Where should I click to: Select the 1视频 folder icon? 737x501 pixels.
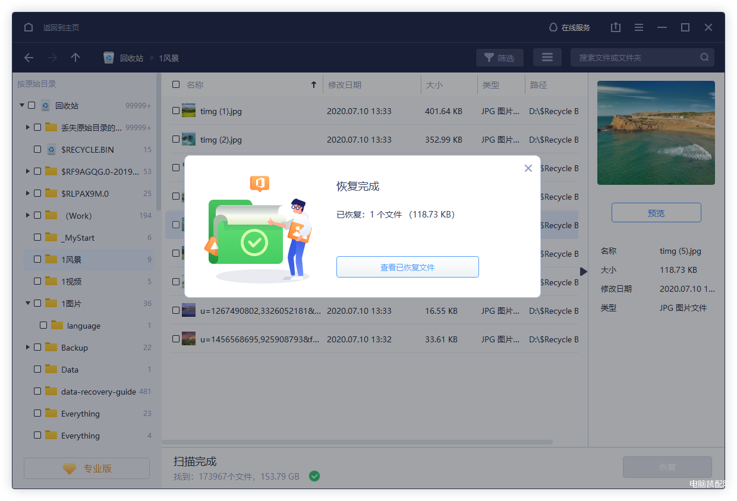[x=51, y=281]
